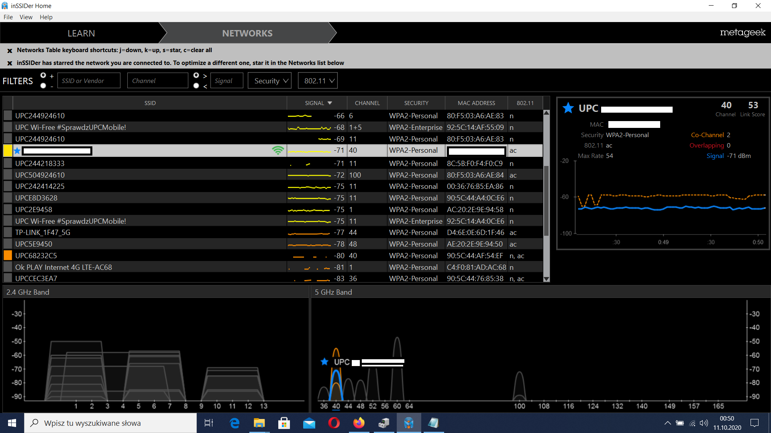Viewport: 771px width, 433px height.
Task: Dismiss the starred network notice
Action: [x=10, y=63]
